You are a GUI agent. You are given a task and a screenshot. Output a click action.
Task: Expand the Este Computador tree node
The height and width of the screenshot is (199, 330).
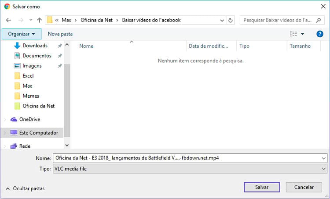tap(5, 132)
